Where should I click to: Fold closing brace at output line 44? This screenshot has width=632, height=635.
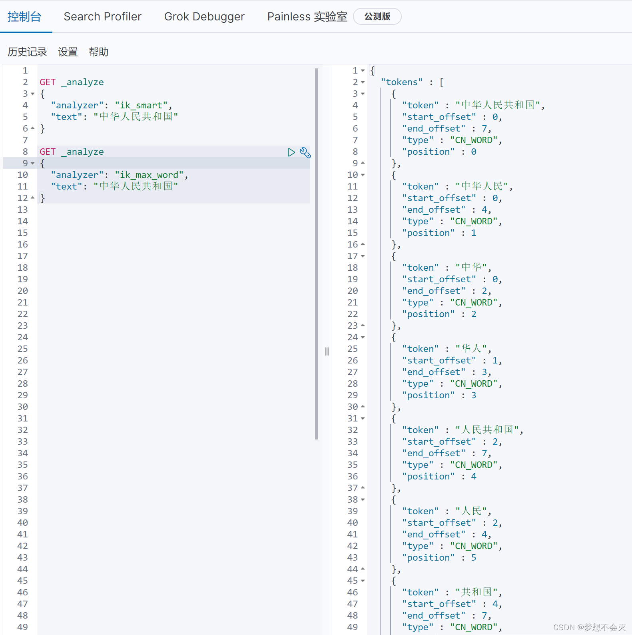tap(363, 569)
